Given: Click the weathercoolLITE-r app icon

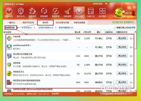Looking at the screenshot, I should point(9,47).
